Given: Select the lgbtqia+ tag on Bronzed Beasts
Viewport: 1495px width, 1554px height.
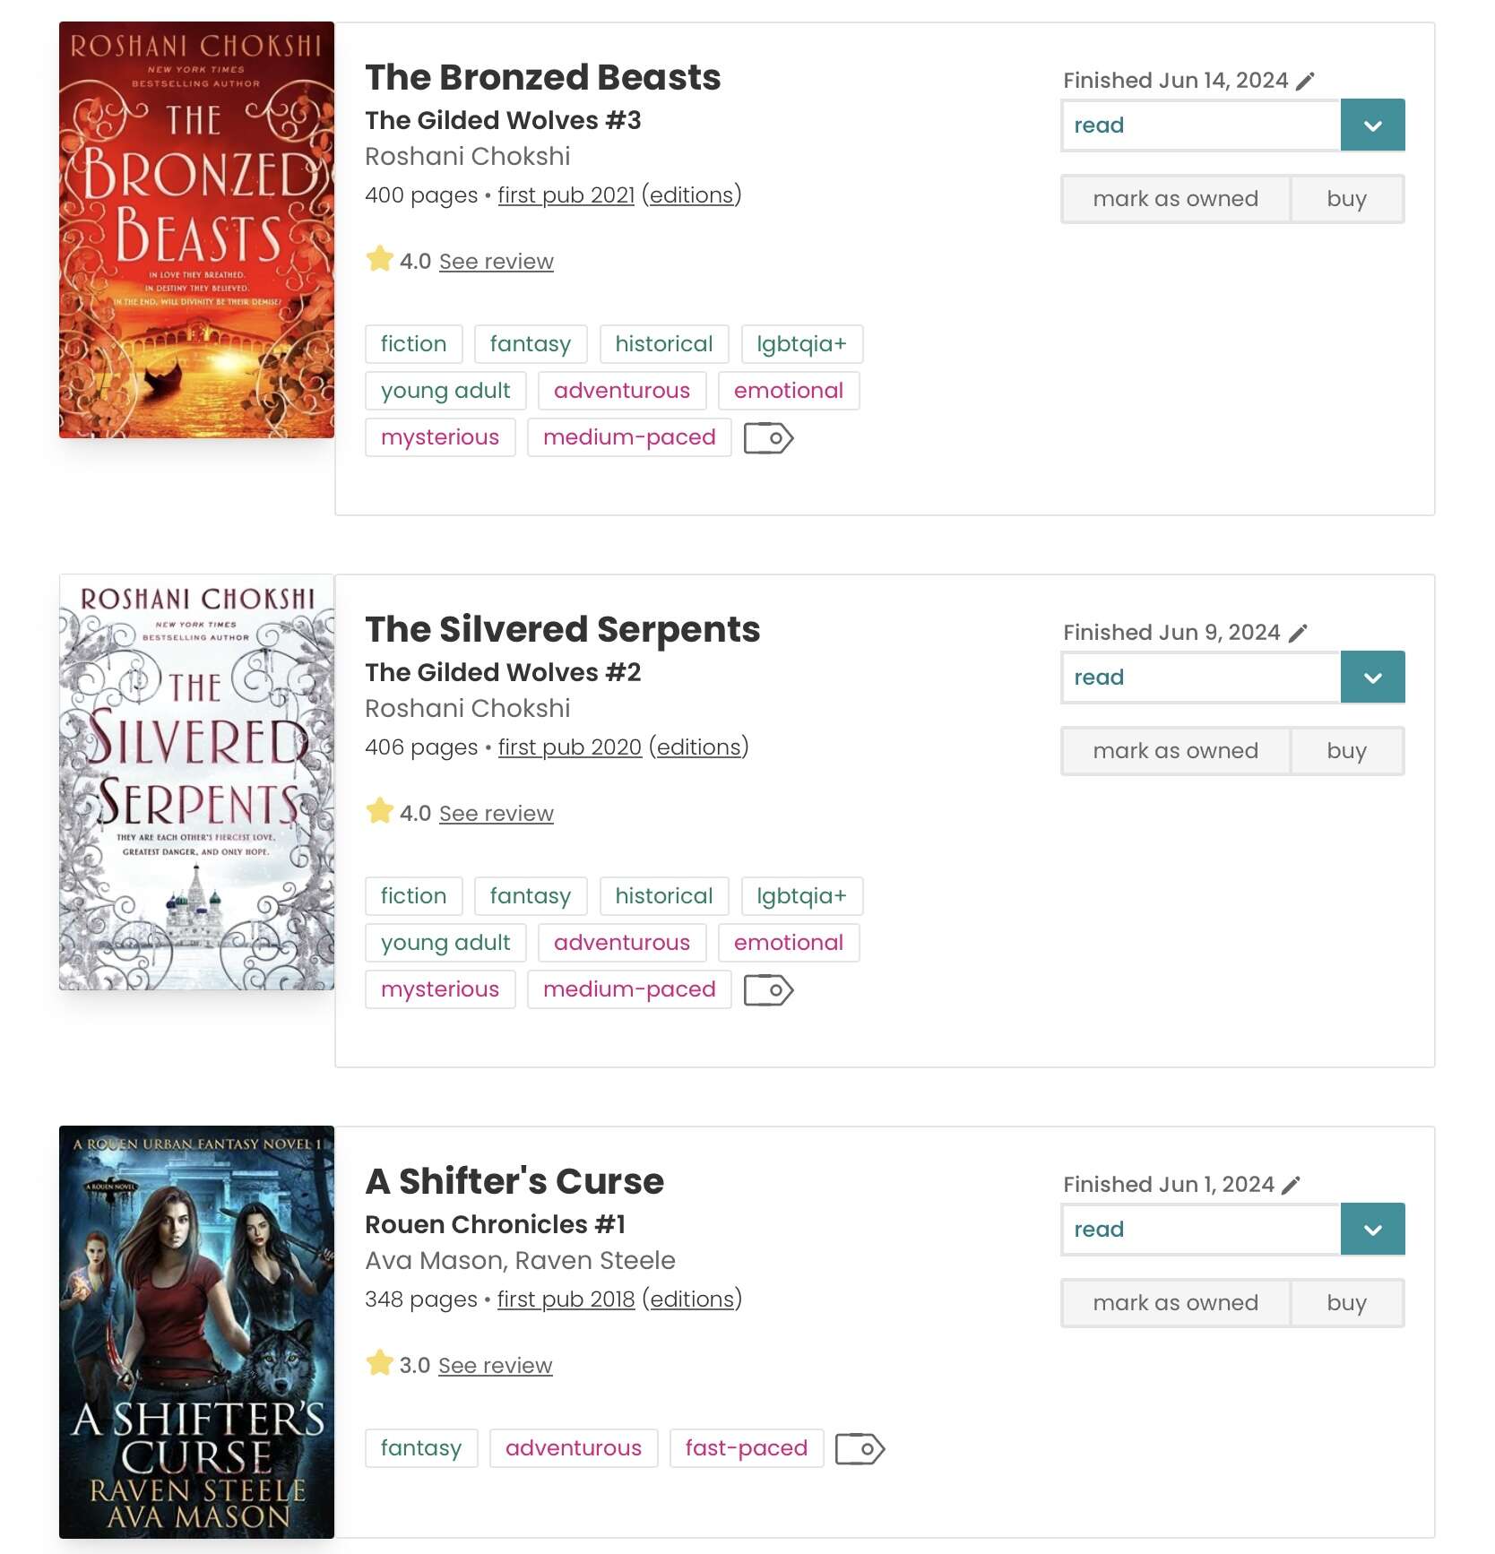Looking at the screenshot, I should (801, 344).
